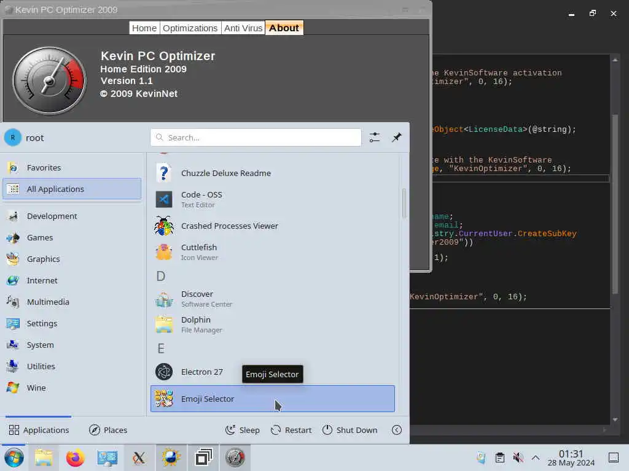Open the sun-globe taskbar application

point(171,458)
